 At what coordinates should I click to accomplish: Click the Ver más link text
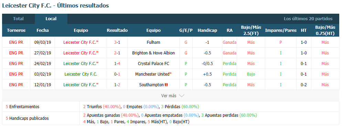point(169,96)
